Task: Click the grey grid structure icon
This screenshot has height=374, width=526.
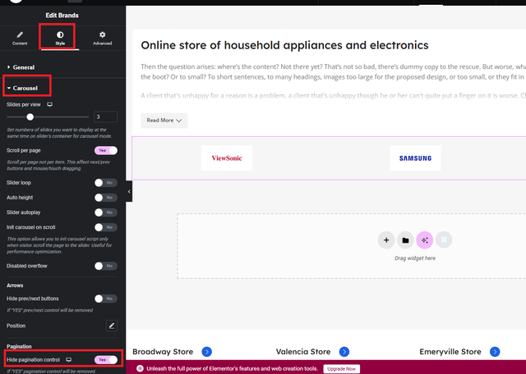Action: point(444,240)
